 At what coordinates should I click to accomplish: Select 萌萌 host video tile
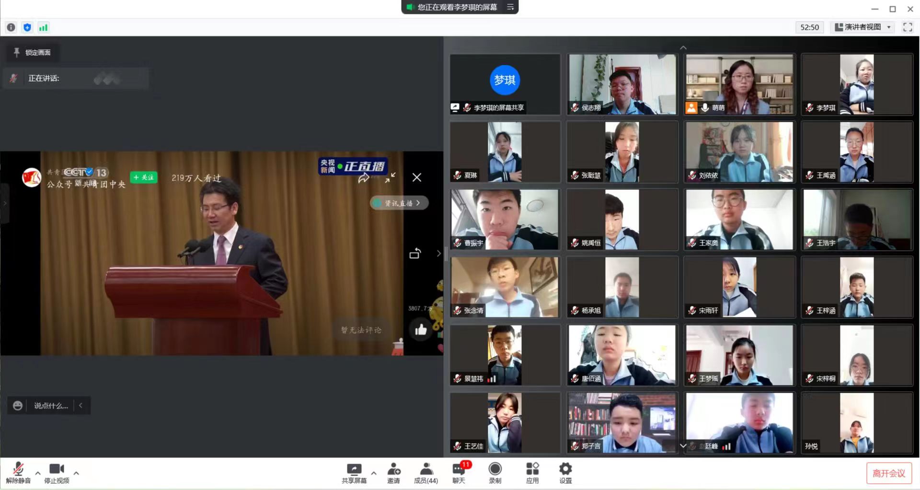(x=739, y=84)
